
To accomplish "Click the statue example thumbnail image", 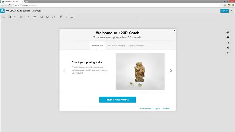I will [140, 71].
